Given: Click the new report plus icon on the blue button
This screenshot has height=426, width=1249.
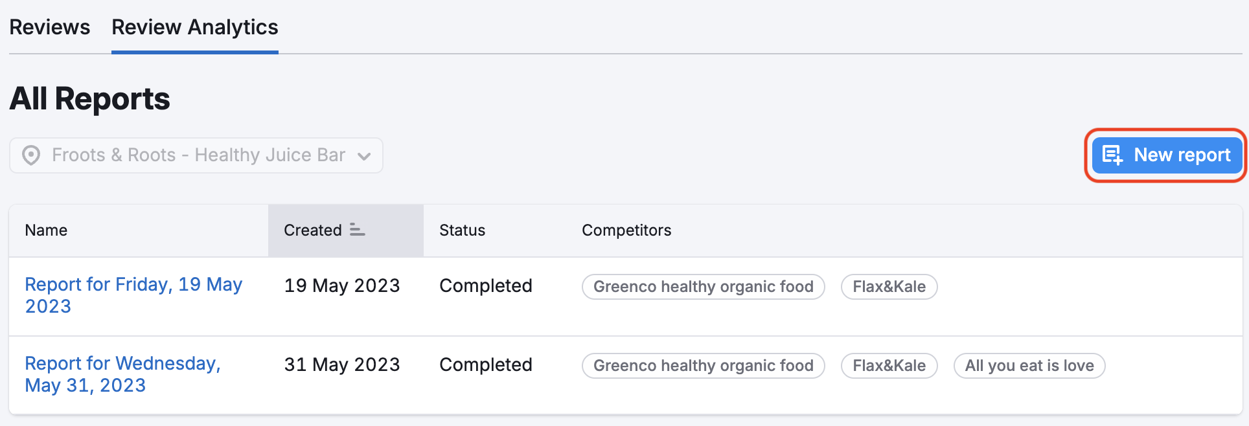Looking at the screenshot, I should click(1113, 155).
